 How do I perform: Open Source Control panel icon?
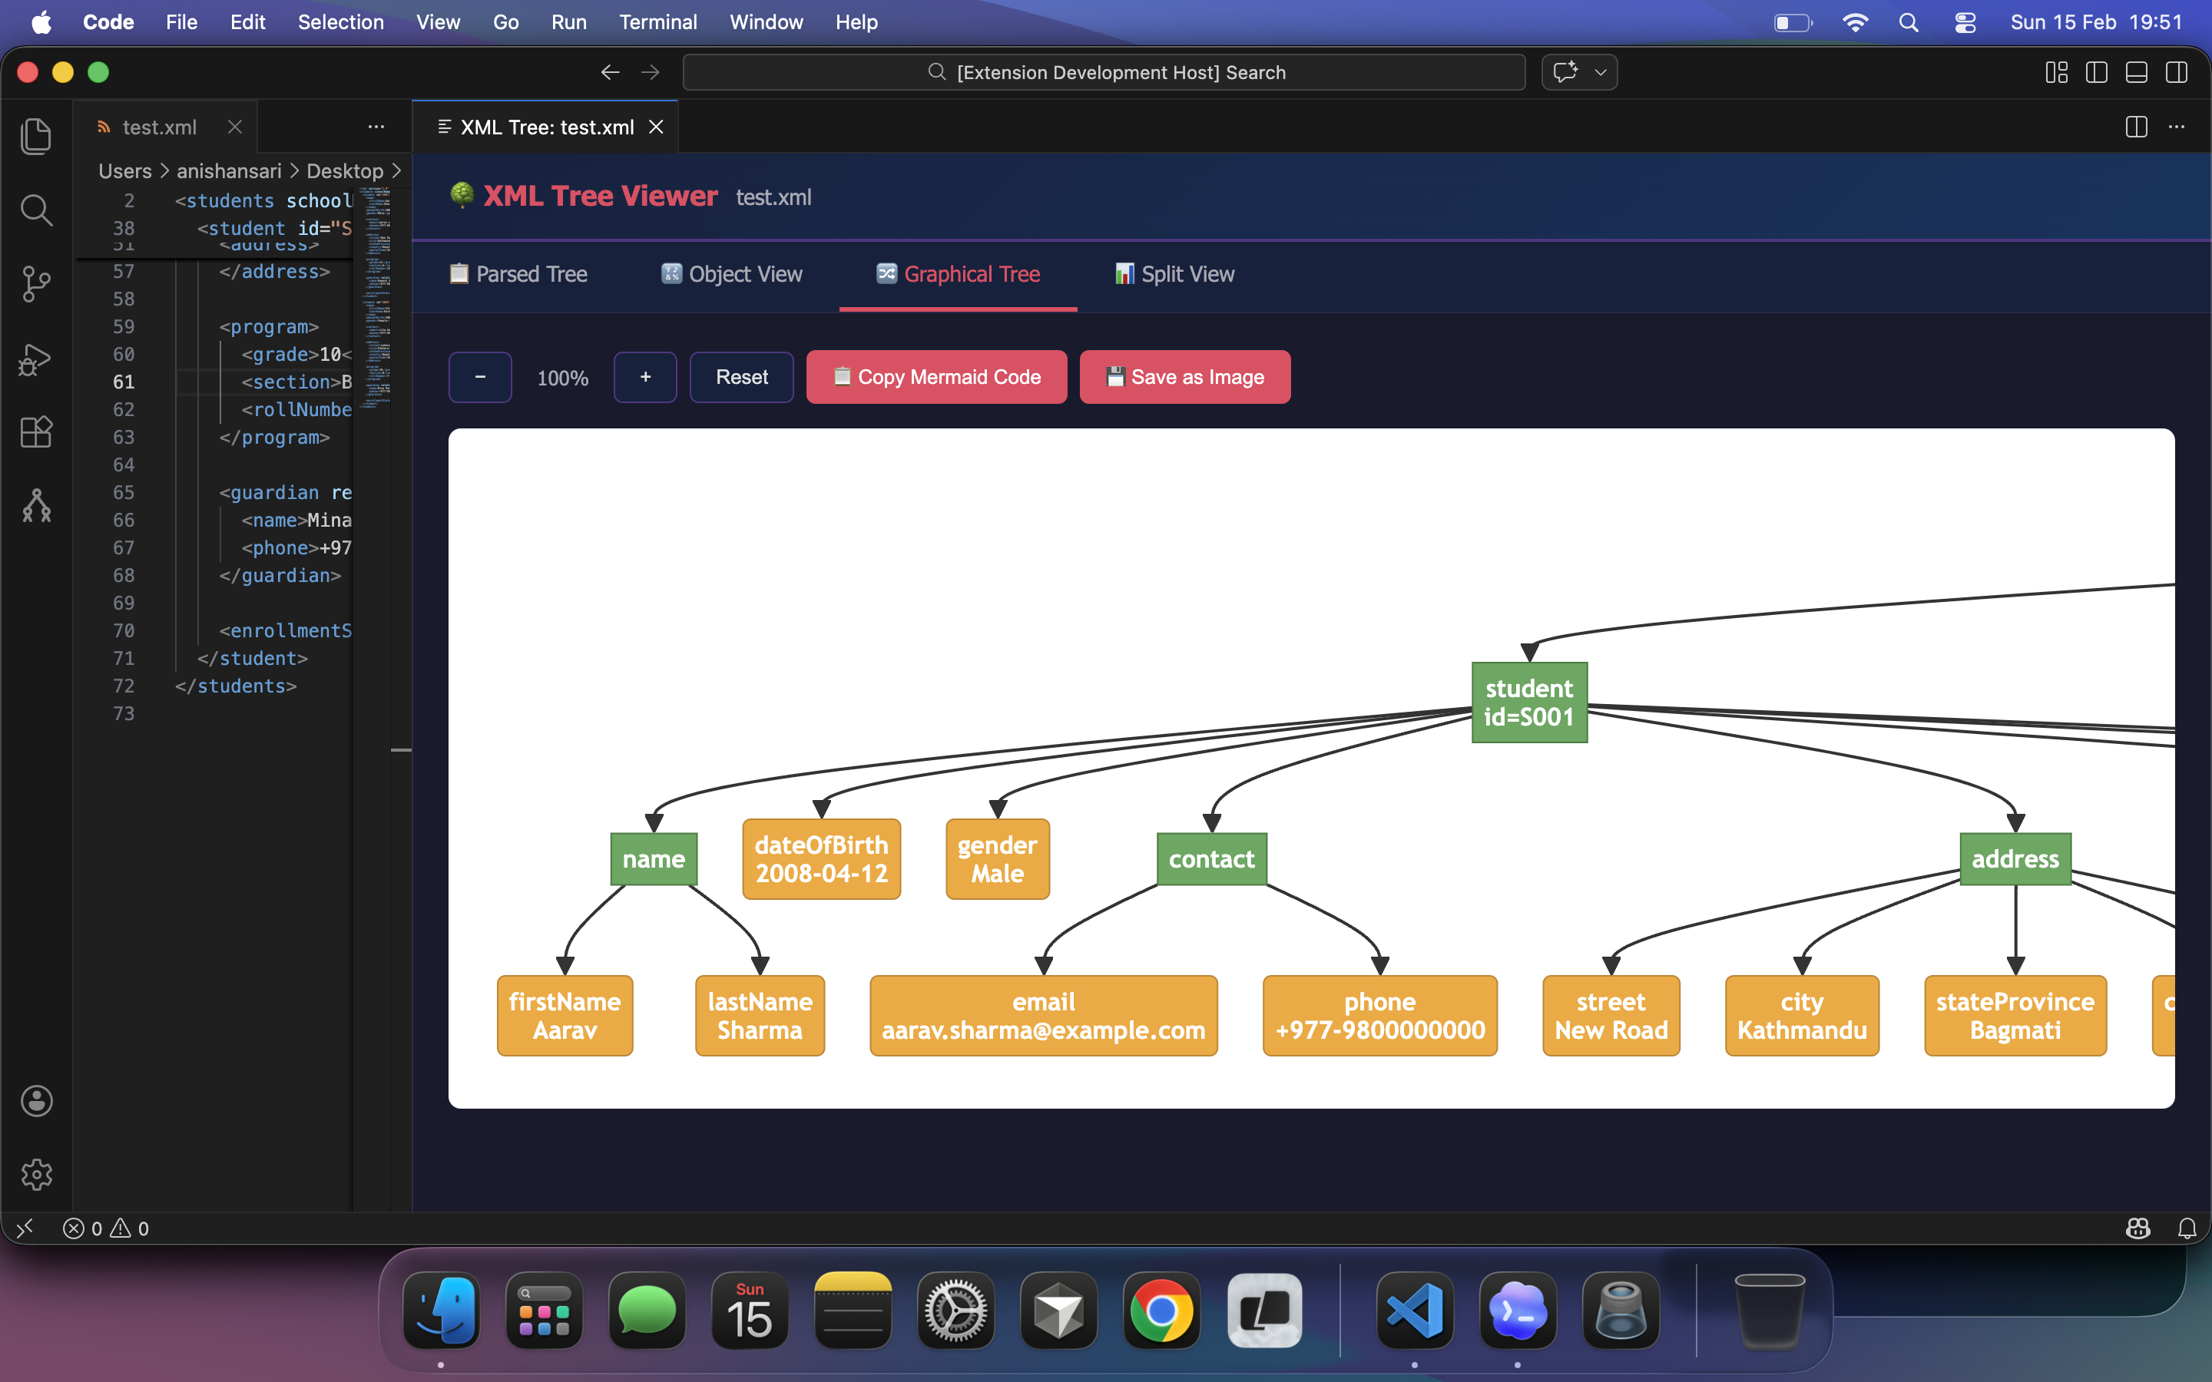[x=35, y=283]
